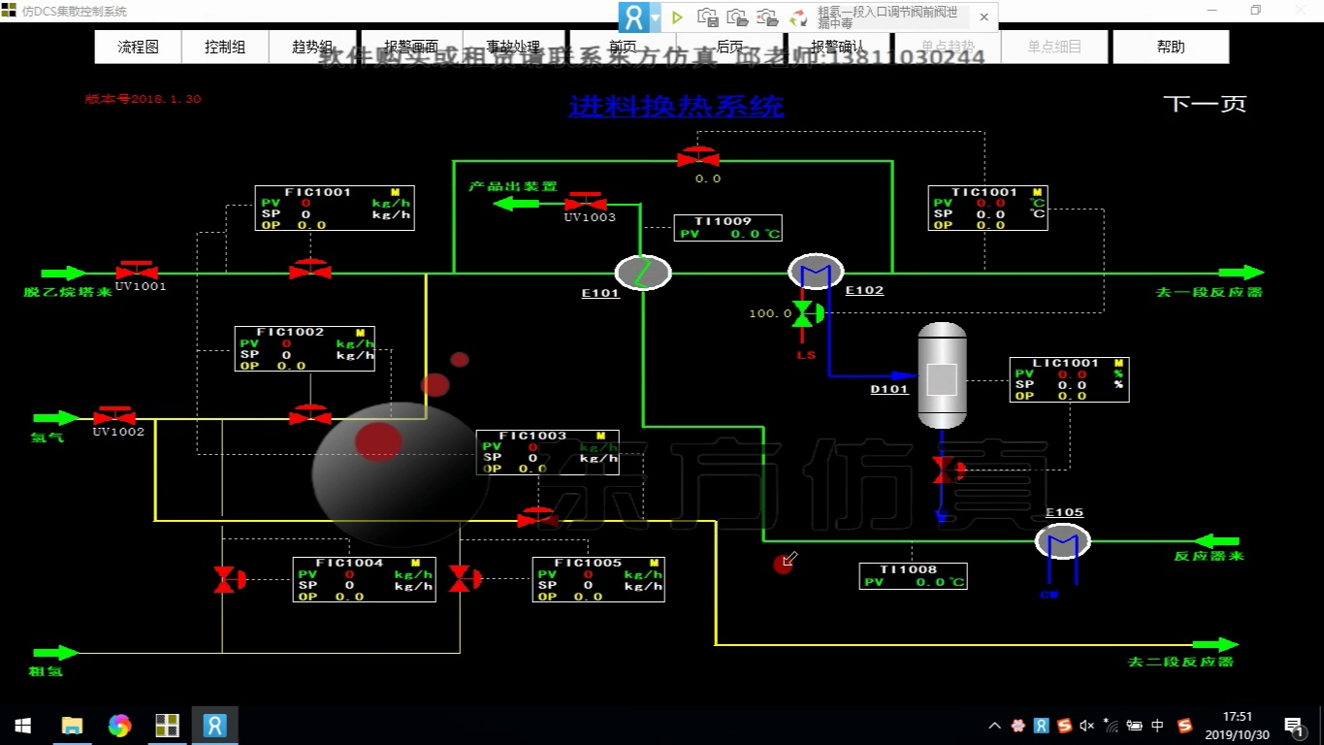This screenshot has width=1324, height=745.
Task: Click the recorder play button in floating toolbar
Action: [678, 17]
